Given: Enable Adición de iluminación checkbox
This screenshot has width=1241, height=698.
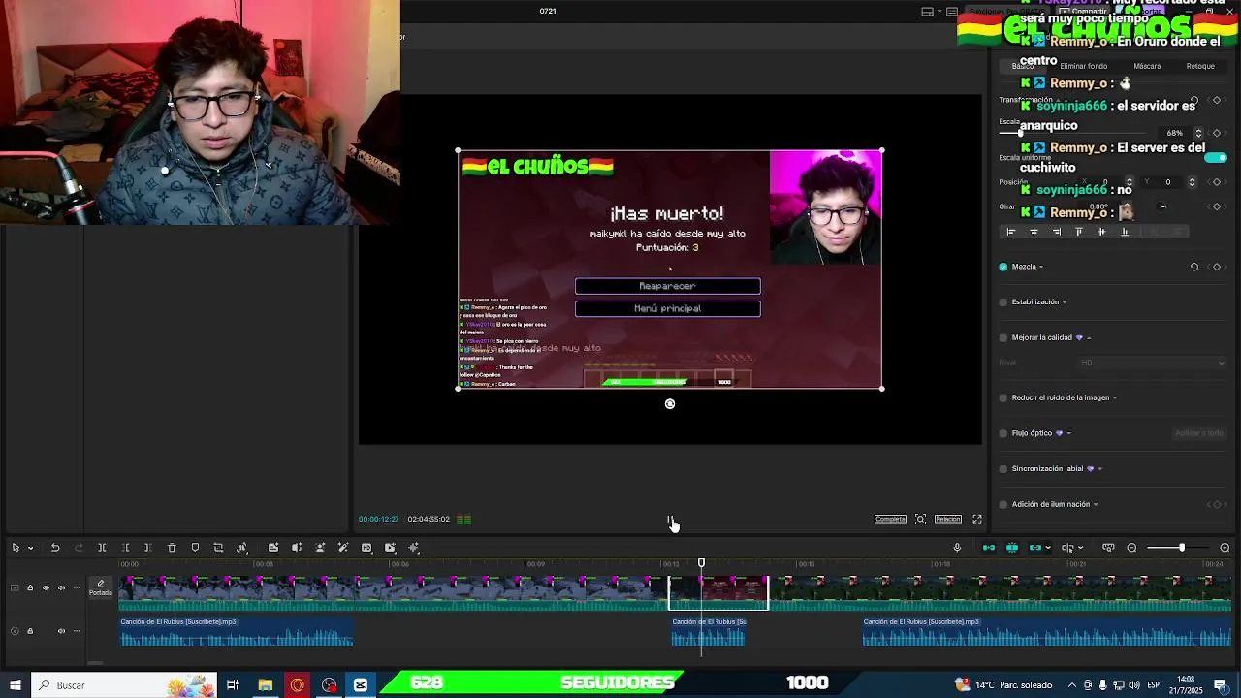Looking at the screenshot, I should (x=1003, y=504).
